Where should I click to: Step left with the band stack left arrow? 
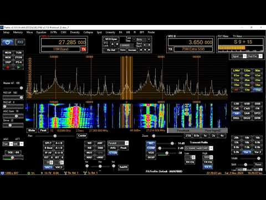coord(141,50)
